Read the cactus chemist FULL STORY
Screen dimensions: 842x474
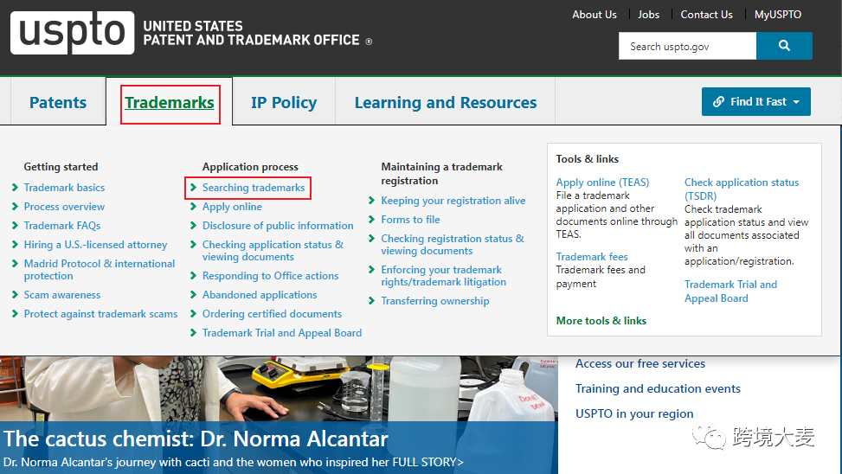coord(427,462)
